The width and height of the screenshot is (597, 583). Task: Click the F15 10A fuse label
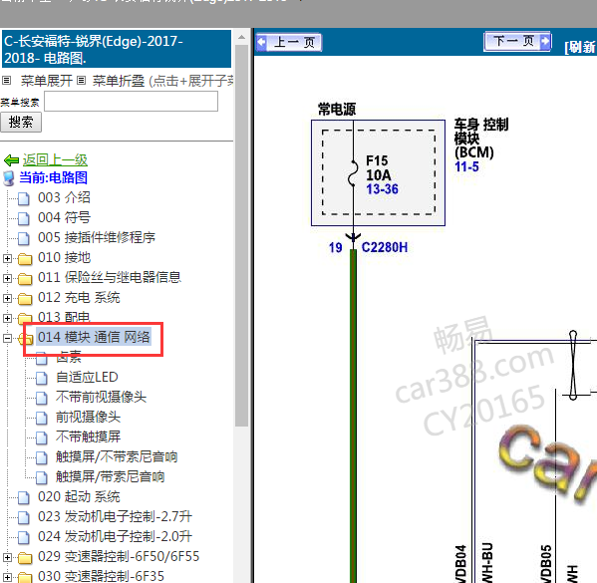pyautogui.click(x=378, y=168)
